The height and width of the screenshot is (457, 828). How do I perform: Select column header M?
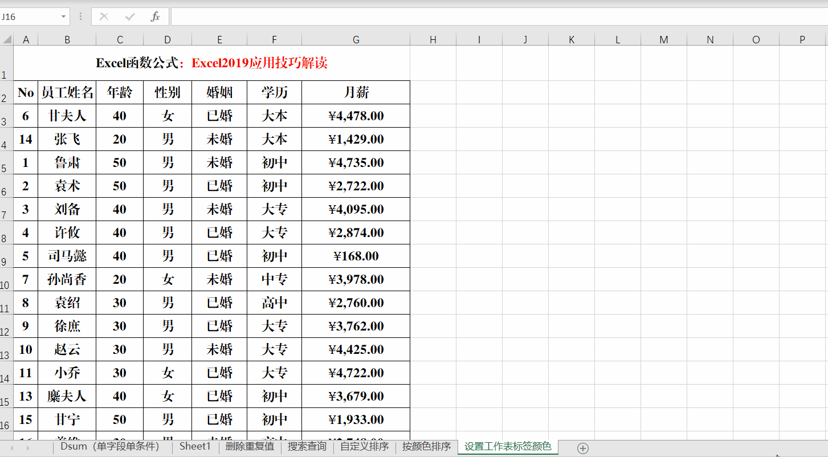pyautogui.click(x=664, y=39)
